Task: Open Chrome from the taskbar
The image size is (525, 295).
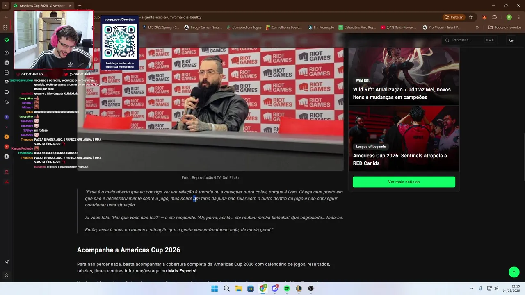Action: (263, 289)
